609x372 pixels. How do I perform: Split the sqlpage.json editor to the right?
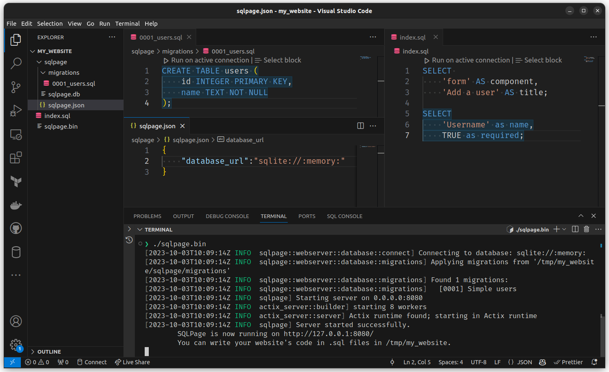pyautogui.click(x=360, y=126)
